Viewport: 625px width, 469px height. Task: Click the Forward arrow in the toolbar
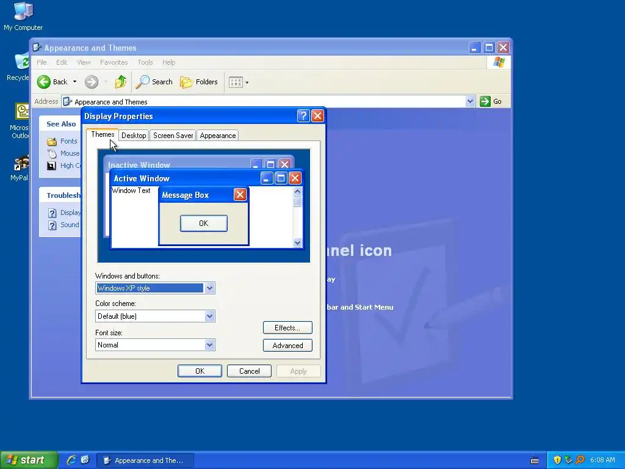[92, 82]
